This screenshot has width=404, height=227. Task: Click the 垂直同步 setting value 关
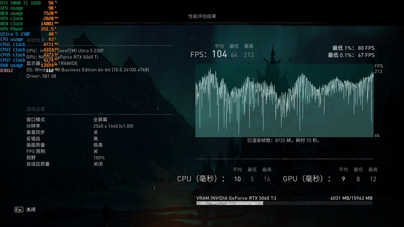[95, 132]
